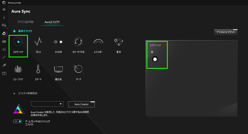Open the Aura Creator profile dropdown
248x134 pixels.
47,104
